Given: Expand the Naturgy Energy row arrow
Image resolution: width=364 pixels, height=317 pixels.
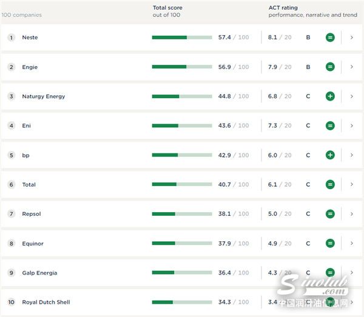Looking at the screenshot, I should click(351, 96).
